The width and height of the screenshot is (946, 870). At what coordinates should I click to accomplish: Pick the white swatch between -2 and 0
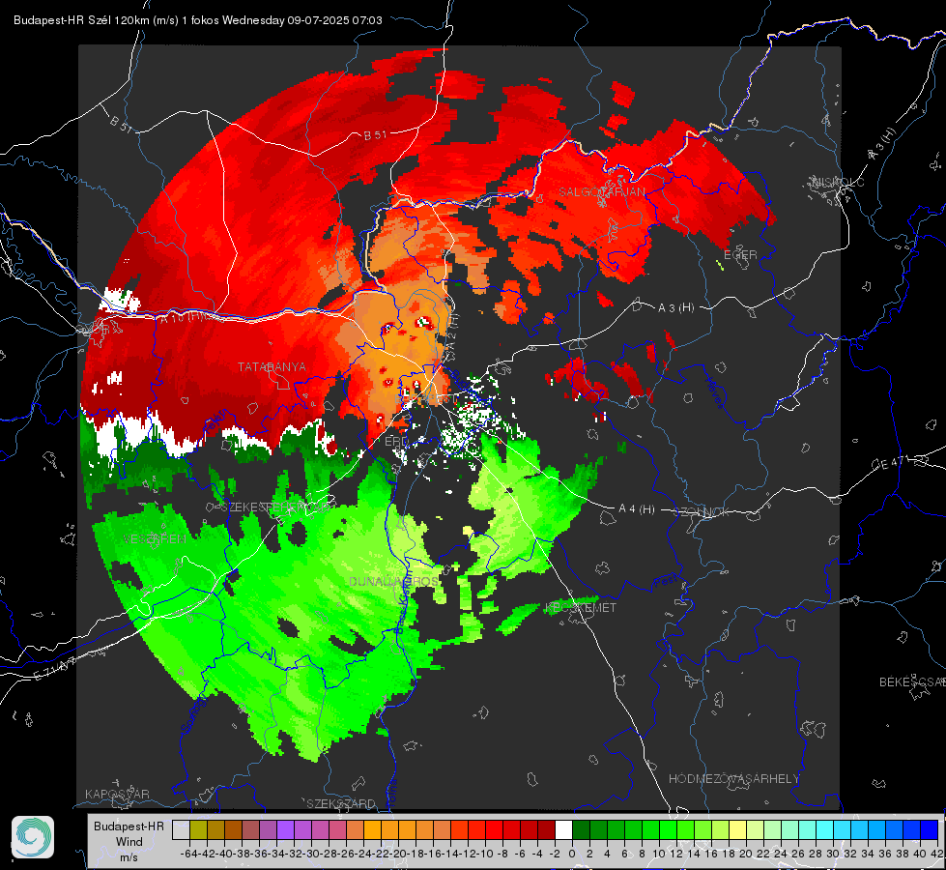tap(563, 829)
